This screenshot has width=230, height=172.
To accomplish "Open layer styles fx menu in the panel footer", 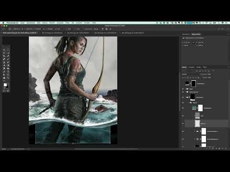I will (209, 149).
